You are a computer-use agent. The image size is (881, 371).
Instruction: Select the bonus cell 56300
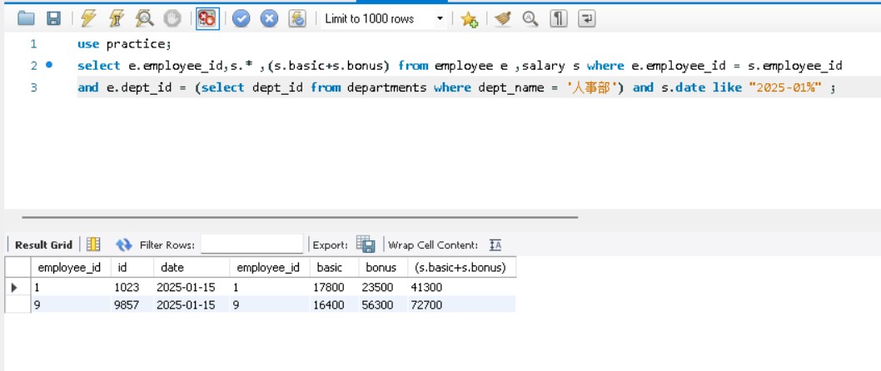point(383,304)
